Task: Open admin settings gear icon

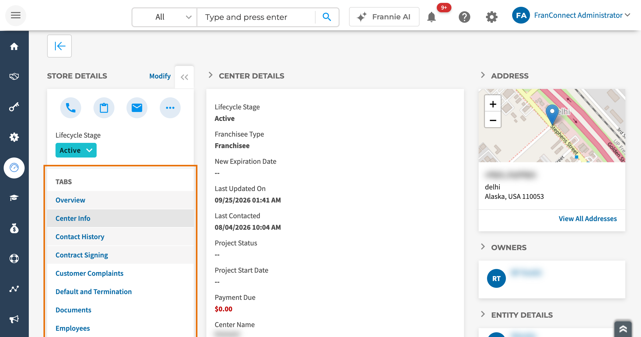Action: pyautogui.click(x=491, y=17)
